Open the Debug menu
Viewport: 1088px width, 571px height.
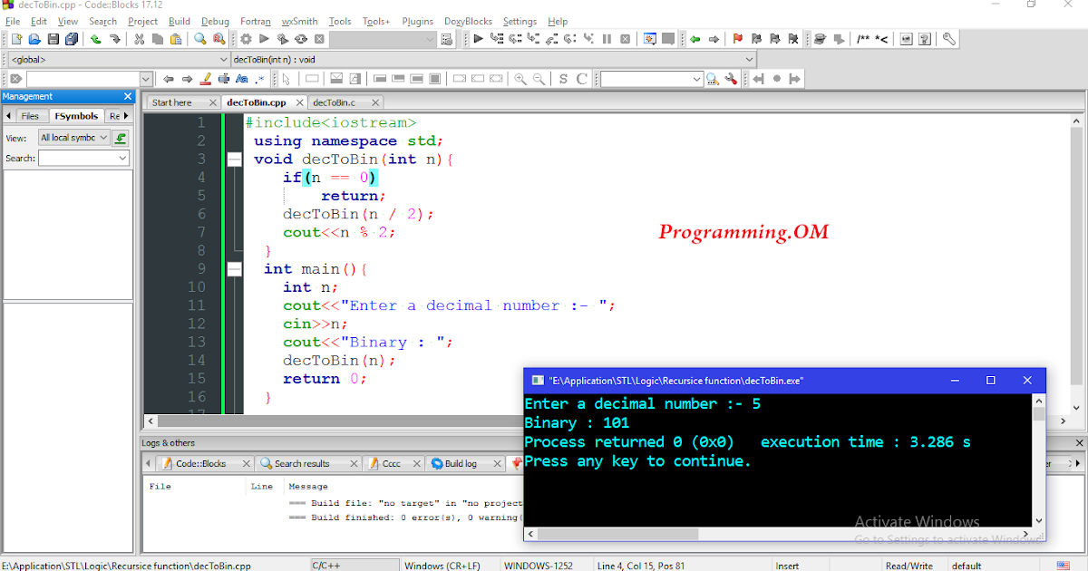coord(215,21)
